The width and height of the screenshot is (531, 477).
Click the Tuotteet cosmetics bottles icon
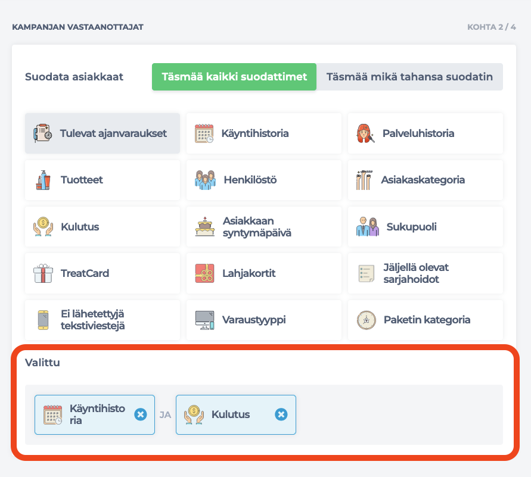coord(43,180)
